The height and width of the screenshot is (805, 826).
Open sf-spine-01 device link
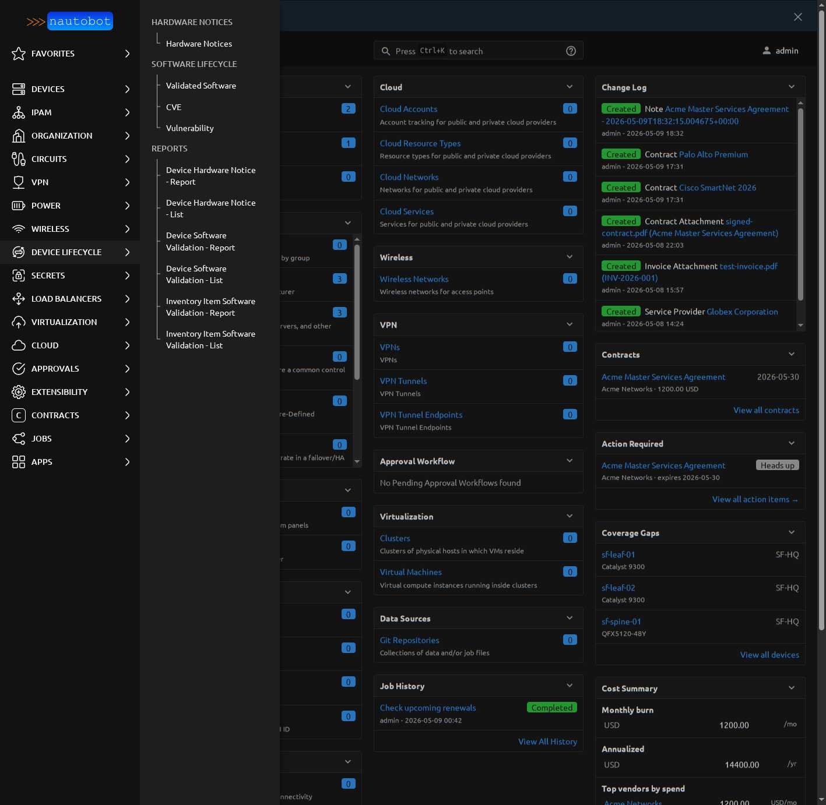(621, 622)
